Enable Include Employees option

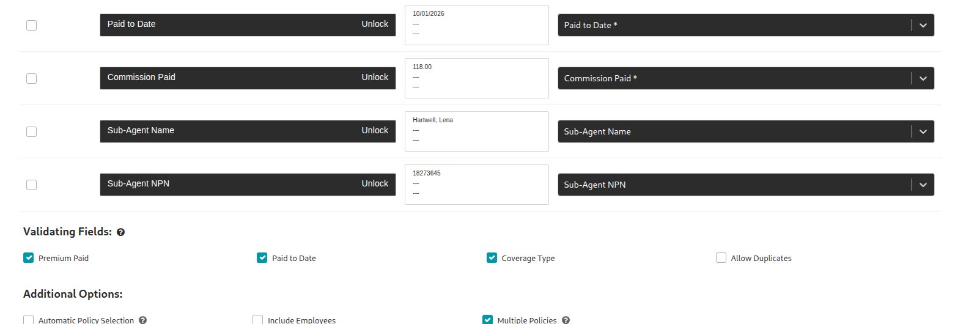click(x=258, y=320)
